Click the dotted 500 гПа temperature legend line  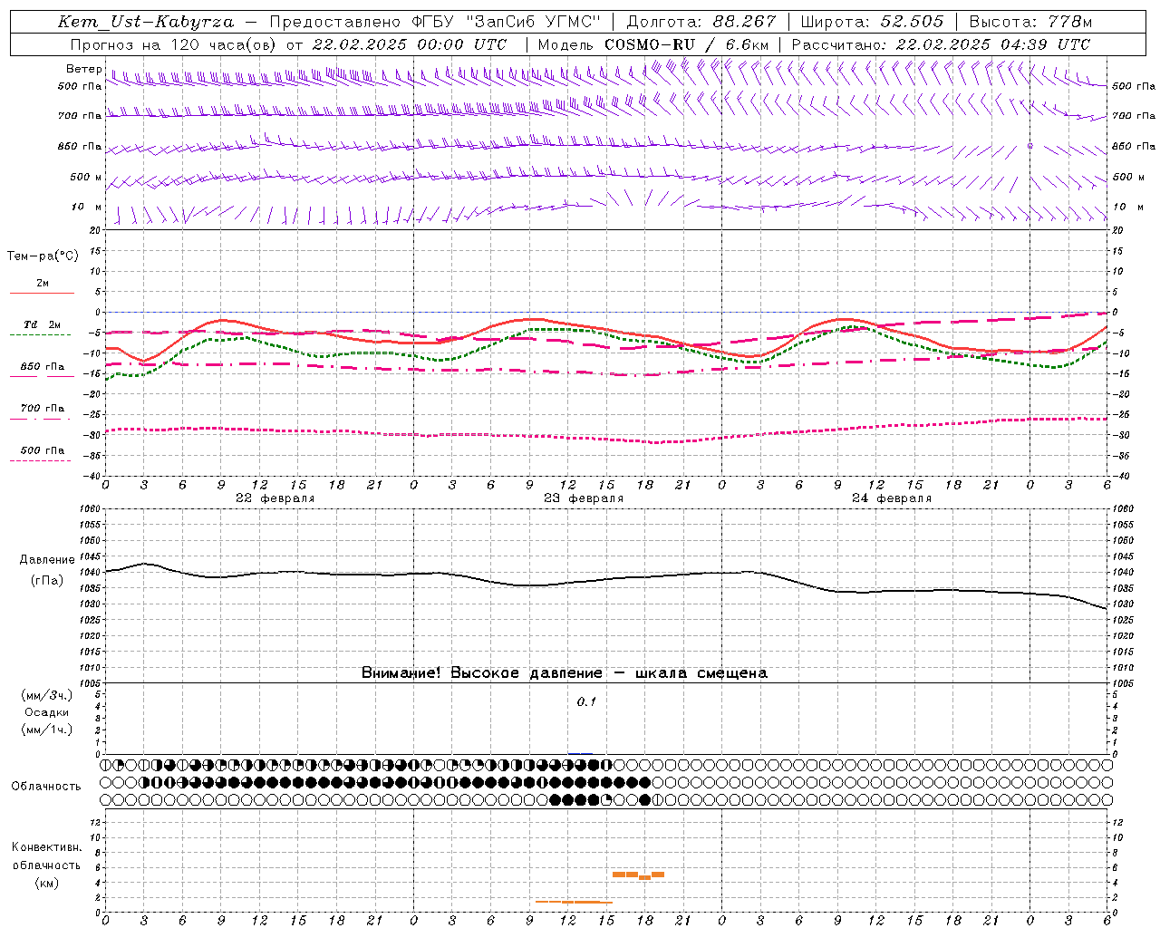pos(41,461)
